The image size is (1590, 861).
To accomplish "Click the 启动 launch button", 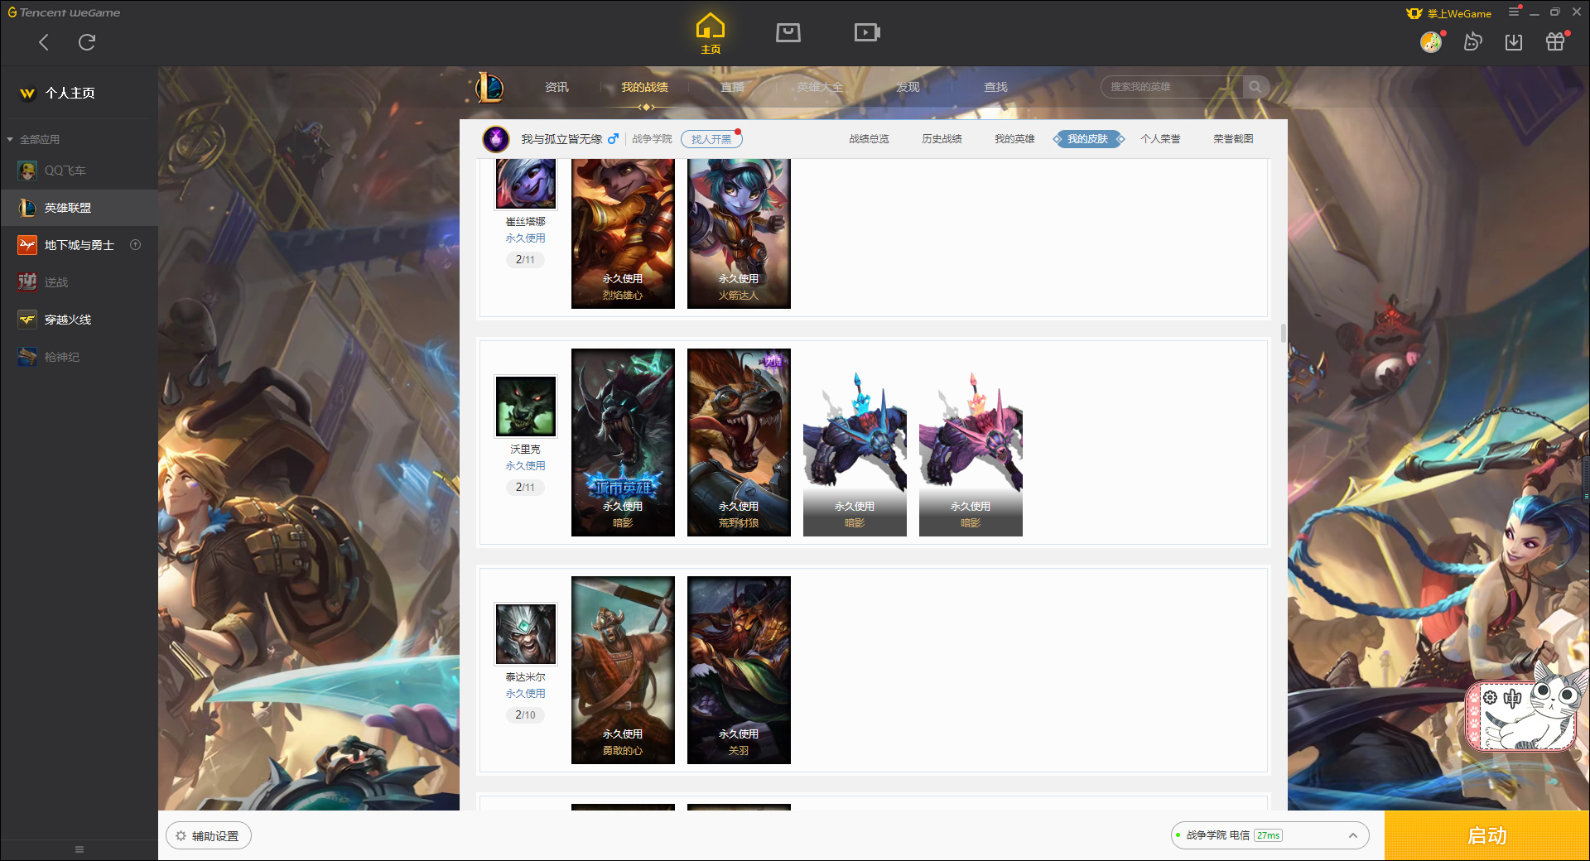I will [1486, 836].
